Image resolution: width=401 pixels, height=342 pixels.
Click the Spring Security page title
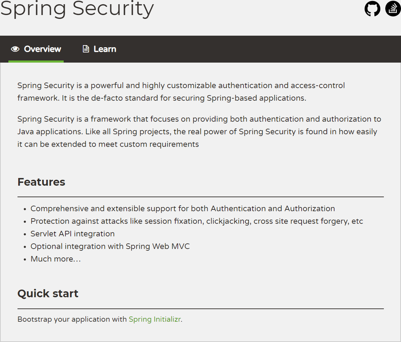tap(77, 8)
